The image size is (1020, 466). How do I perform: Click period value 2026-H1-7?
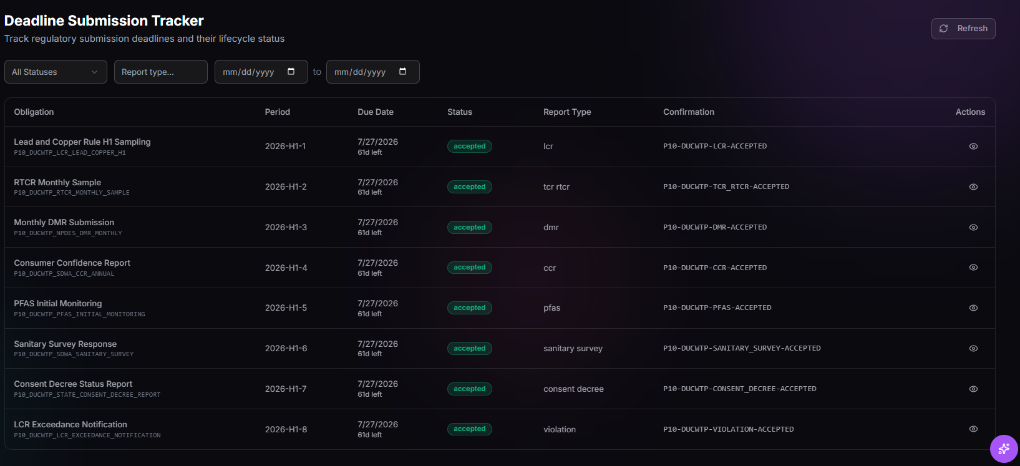(286, 389)
